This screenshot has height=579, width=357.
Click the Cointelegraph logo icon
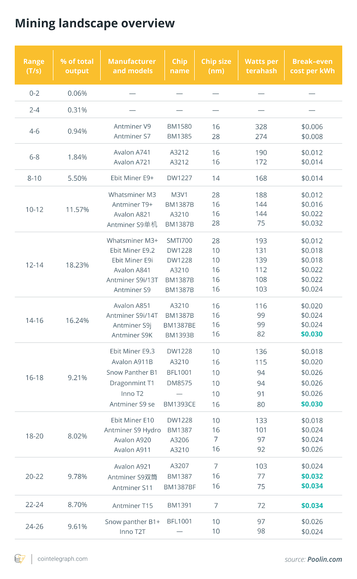pos(20,559)
